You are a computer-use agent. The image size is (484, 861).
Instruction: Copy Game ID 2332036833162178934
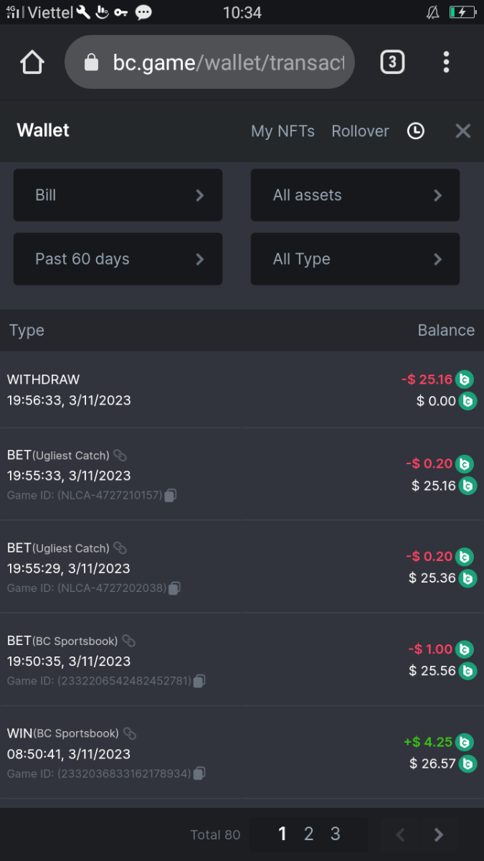199,773
